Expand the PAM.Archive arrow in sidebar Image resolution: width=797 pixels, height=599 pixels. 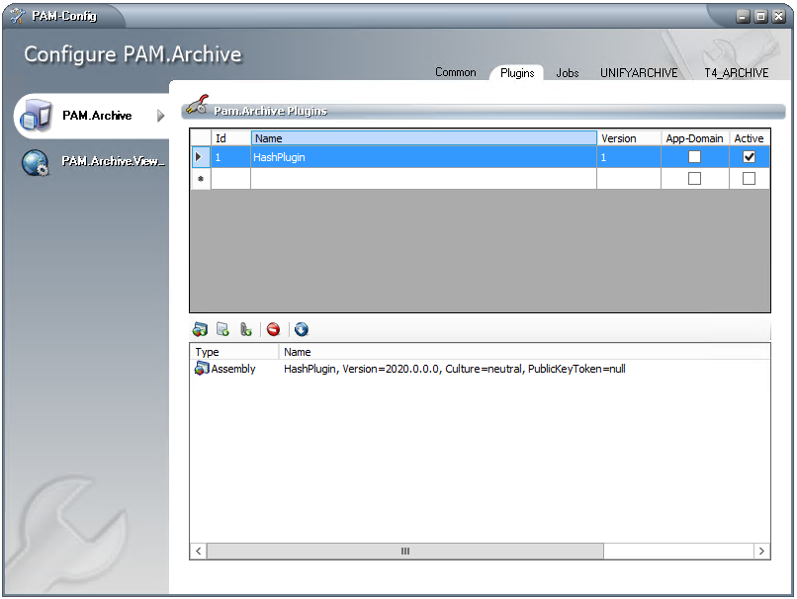pyautogui.click(x=160, y=116)
